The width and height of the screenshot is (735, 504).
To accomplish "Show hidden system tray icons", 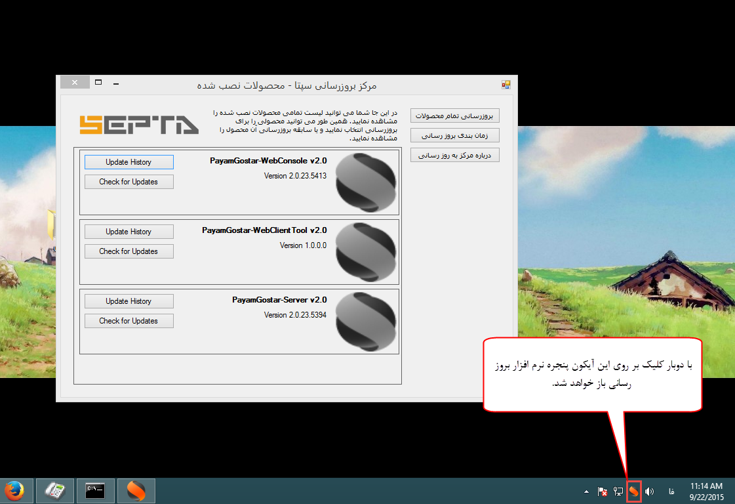I will [x=586, y=492].
